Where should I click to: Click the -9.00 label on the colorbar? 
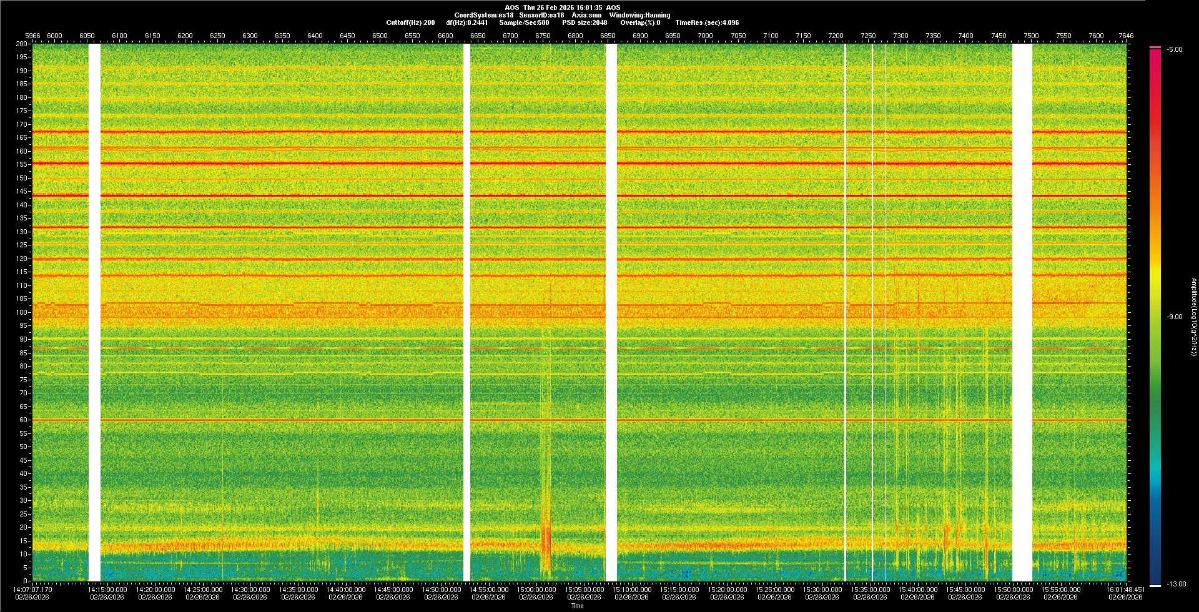pos(1174,317)
